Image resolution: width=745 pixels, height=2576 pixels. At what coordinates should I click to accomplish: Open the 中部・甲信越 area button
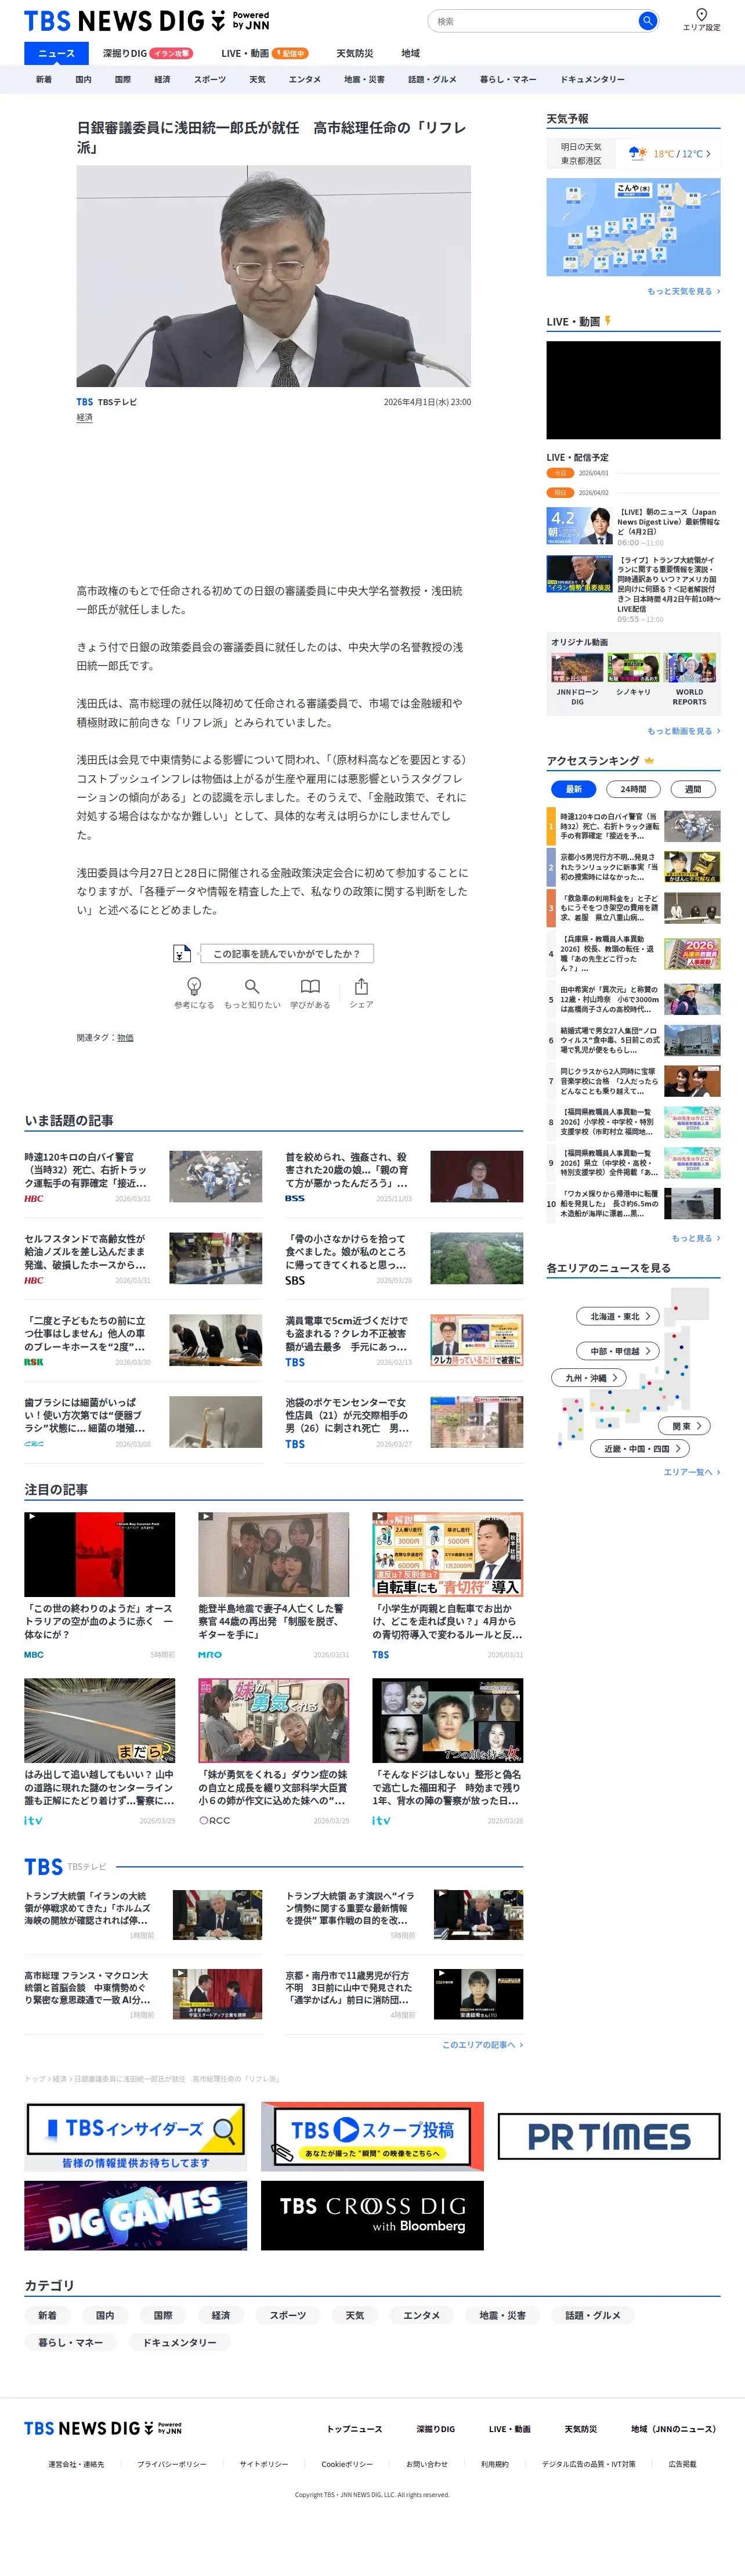[618, 1351]
